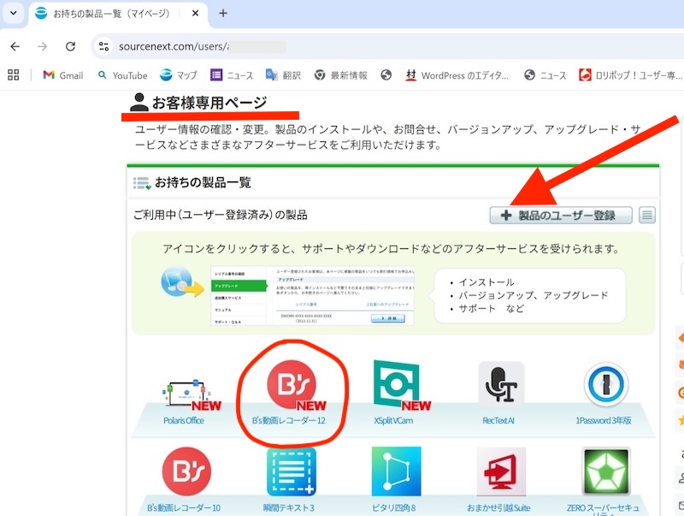Open the YouTube bookmark
This screenshot has height=516, width=684.
pyautogui.click(x=122, y=75)
